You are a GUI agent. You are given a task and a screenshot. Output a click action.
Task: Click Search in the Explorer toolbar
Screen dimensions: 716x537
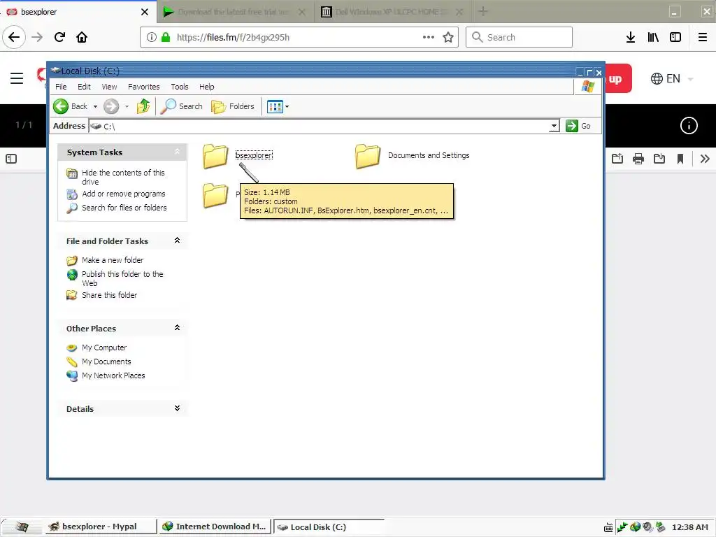pos(182,106)
